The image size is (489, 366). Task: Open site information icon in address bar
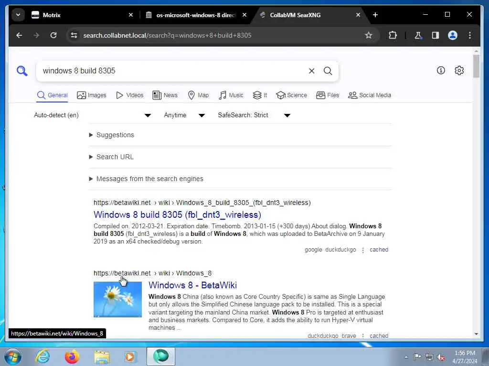pyautogui.click(x=74, y=35)
